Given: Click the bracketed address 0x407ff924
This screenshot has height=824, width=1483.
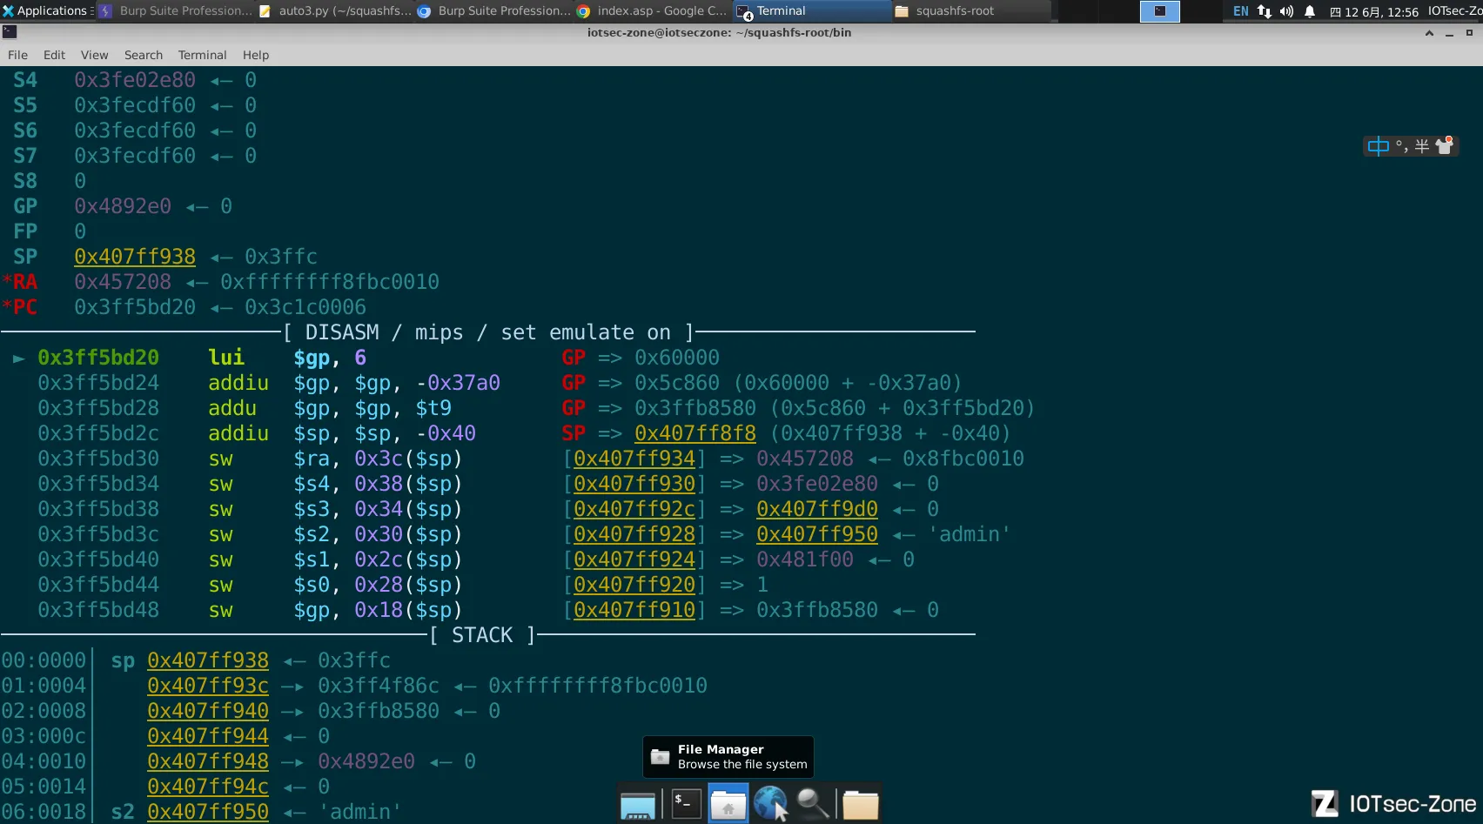Looking at the screenshot, I should tap(634, 559).
